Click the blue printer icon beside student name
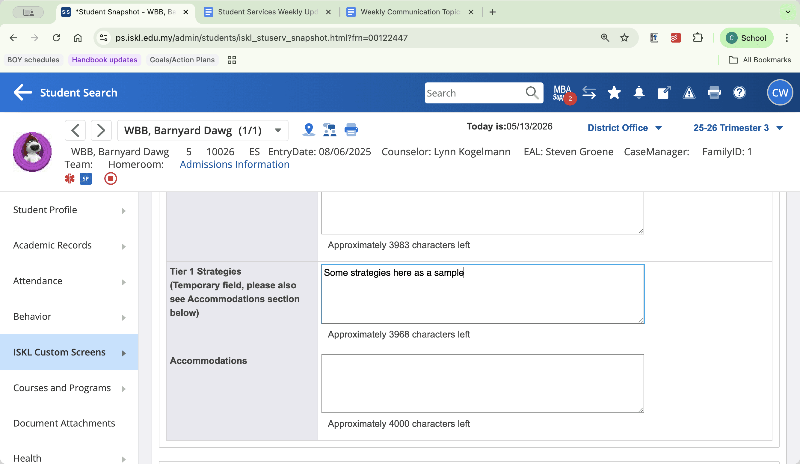 tap(351, 130)
